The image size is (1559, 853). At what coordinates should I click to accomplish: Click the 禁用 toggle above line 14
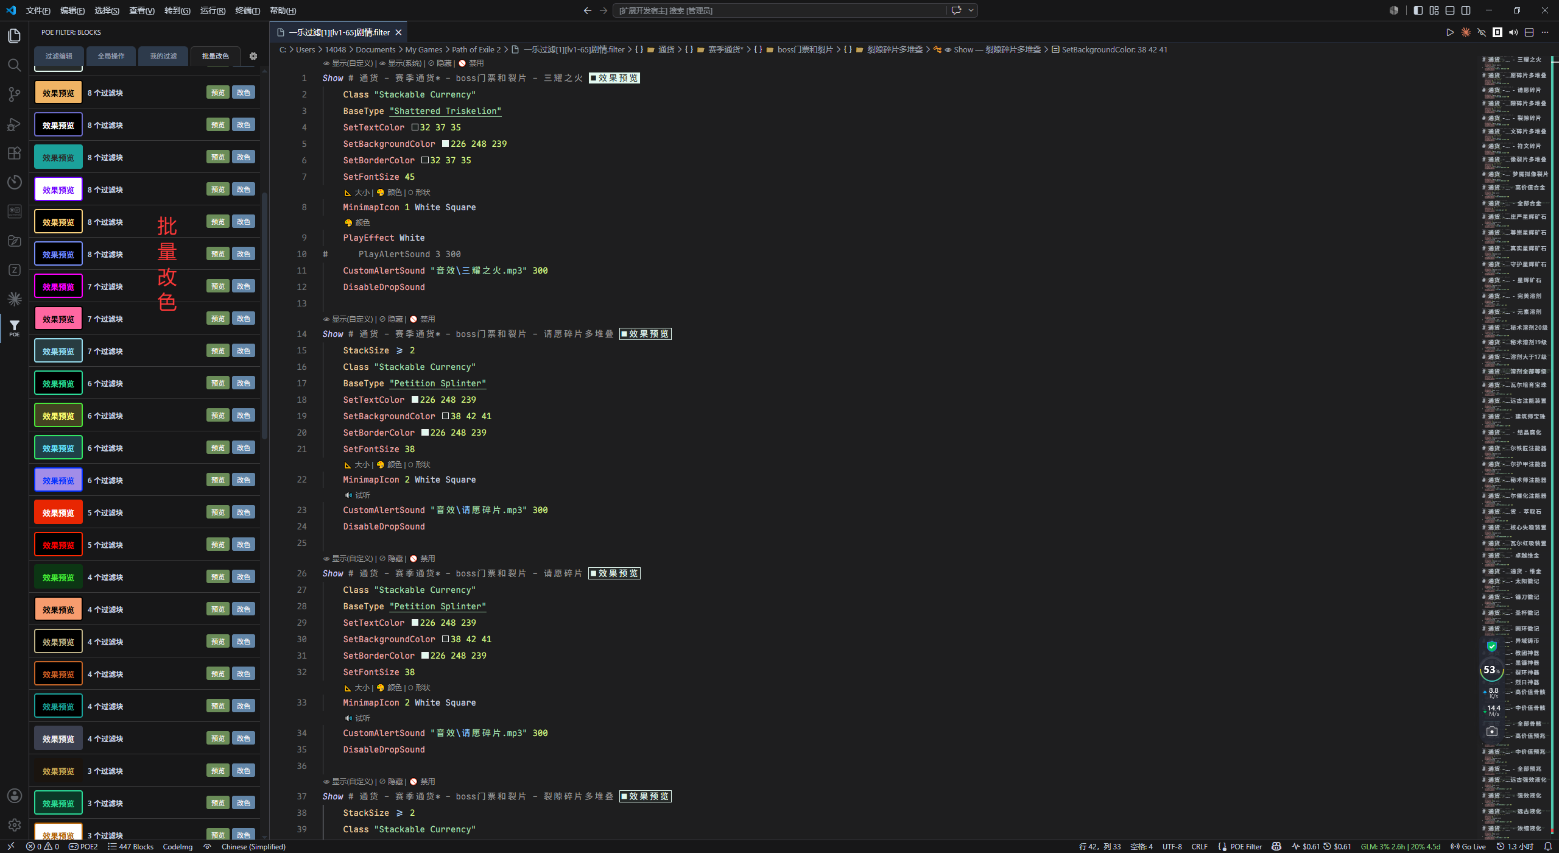tap(423, 319)
